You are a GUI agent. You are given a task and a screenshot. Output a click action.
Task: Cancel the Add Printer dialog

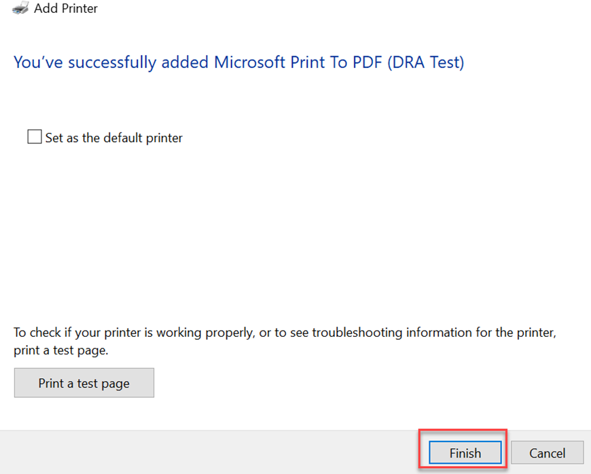point(547,453)
